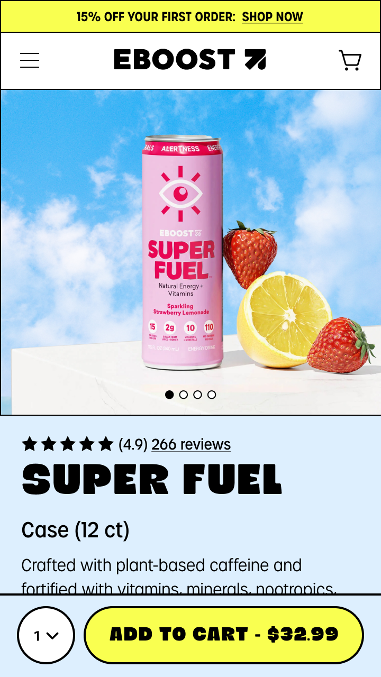Click the 15% off first order banner text
This screenshot has width=381, height=677.
point(156,17)
